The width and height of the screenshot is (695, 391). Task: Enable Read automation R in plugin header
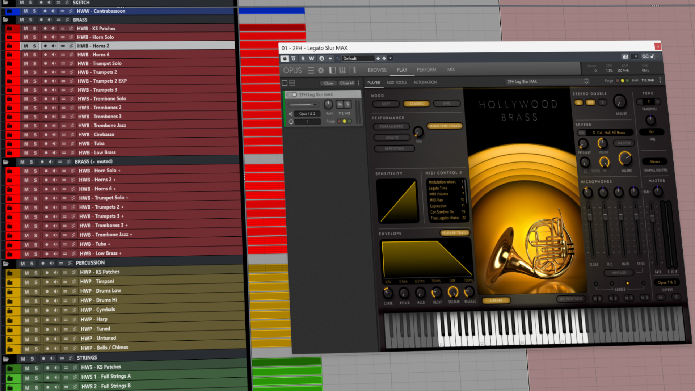[303, 59]
